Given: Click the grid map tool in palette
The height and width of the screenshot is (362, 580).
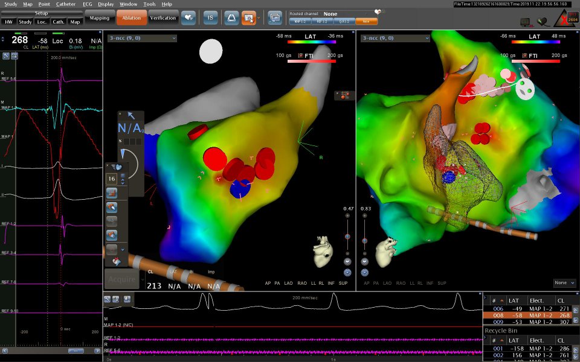Looking at the screenshot, I should (x=111, y=193).
